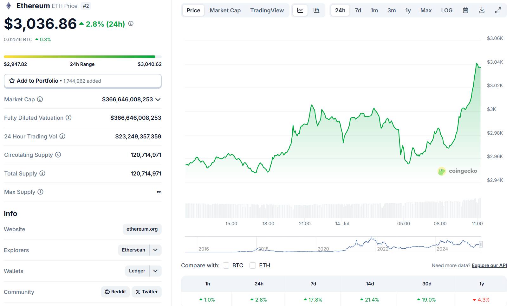This screenshot has width=513, height=306.
Task: Click the star icon in Add to Portfolio
Action: pyautogui.click(x=12, y=81)
